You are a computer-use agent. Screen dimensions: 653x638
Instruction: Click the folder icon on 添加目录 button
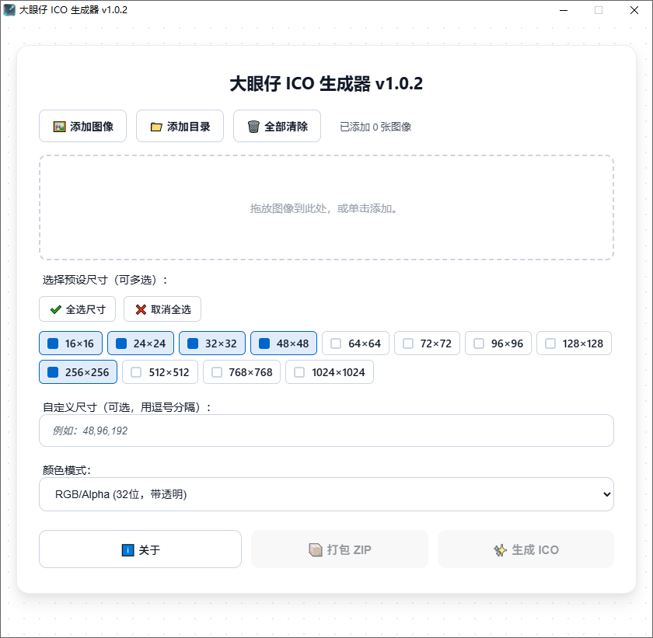tap(155, 125)
